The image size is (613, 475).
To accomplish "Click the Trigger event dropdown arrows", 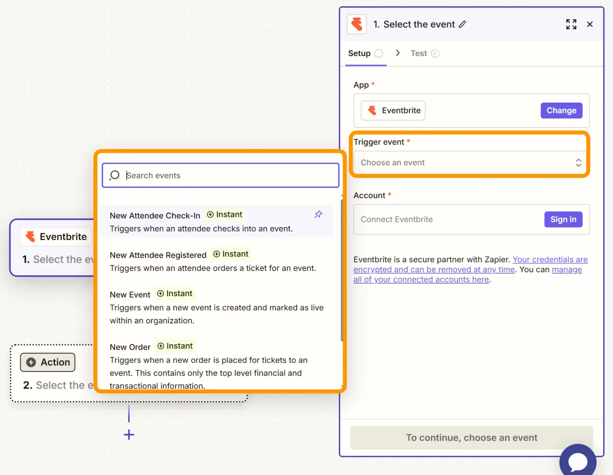I will [x=578, y=163].
